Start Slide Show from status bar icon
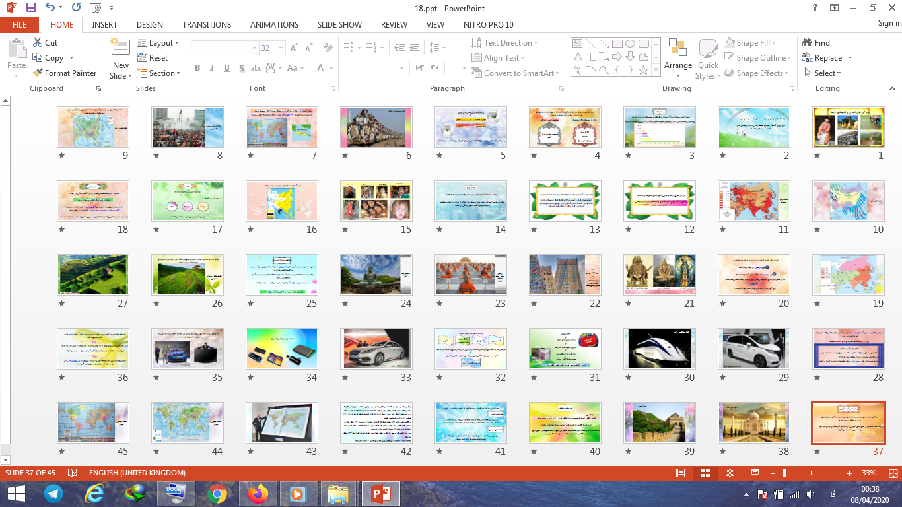902x507 pixels. coord(755,473)
